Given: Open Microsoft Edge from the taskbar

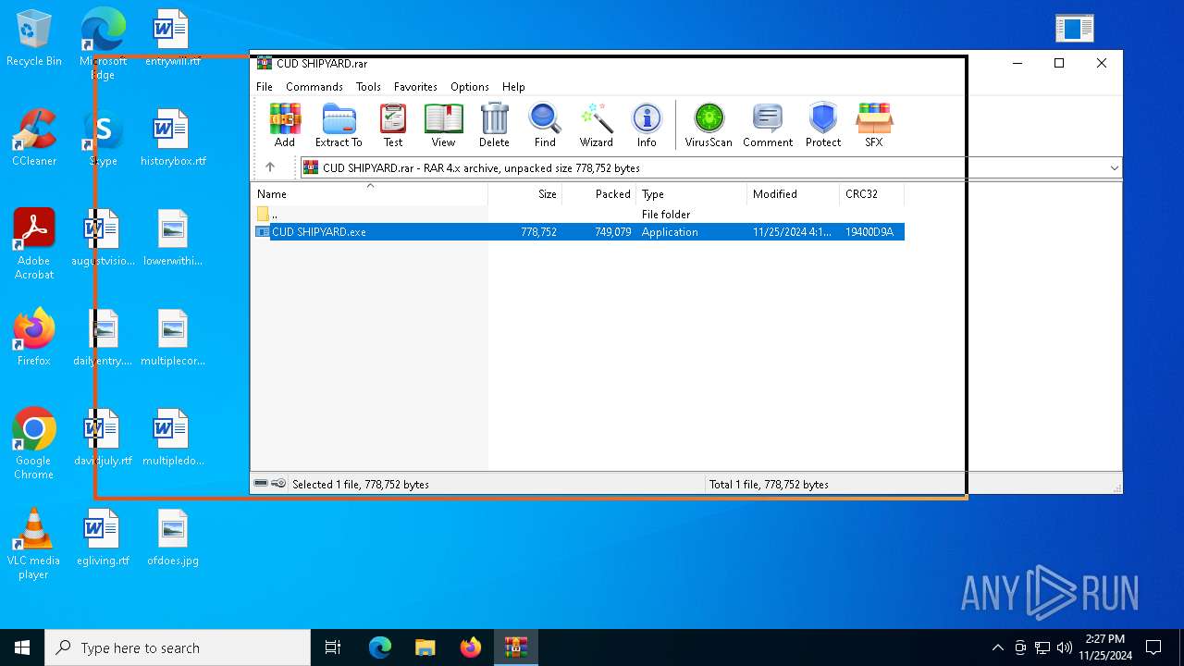Looking at the screenshot, I should pos(380,647).
